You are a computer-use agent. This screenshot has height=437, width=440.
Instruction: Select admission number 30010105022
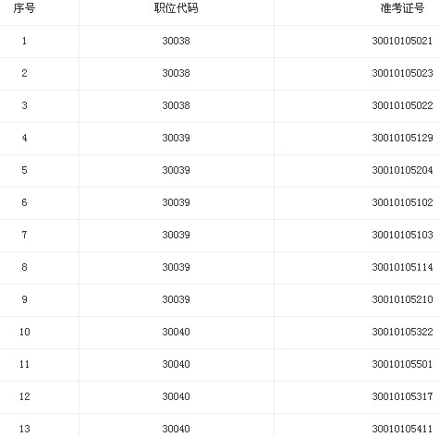point(402,105)
